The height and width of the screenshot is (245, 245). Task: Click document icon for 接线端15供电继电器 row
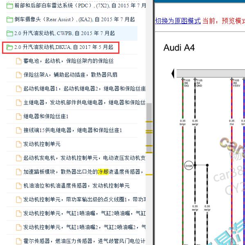pyautogui.click(x=19, y=130)
